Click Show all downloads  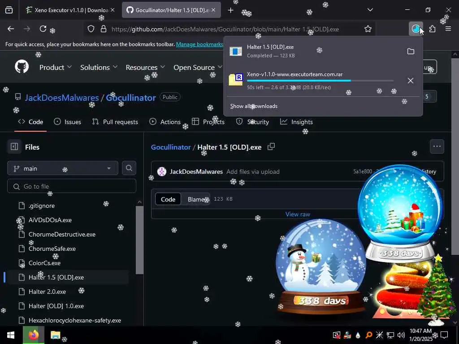pyautogui.click(x=254, y=106)
